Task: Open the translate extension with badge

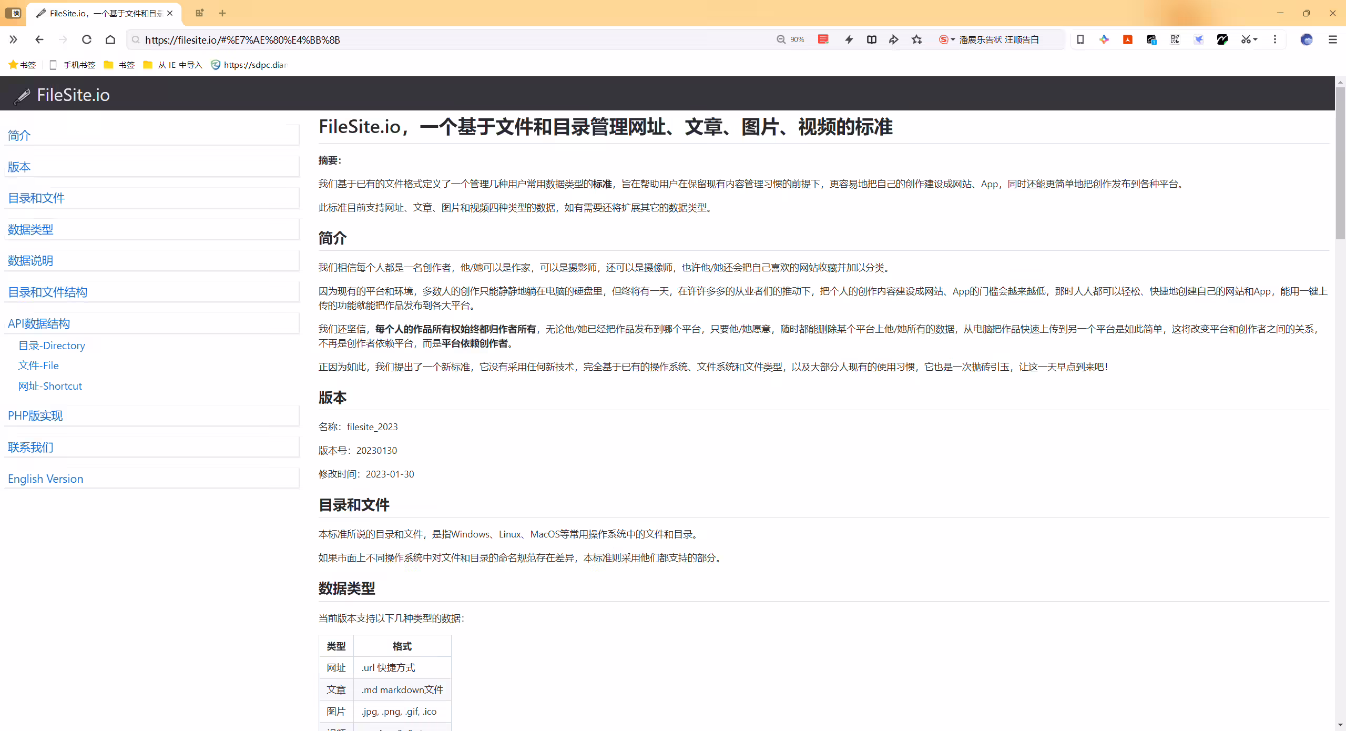Action: [1151, 39]
